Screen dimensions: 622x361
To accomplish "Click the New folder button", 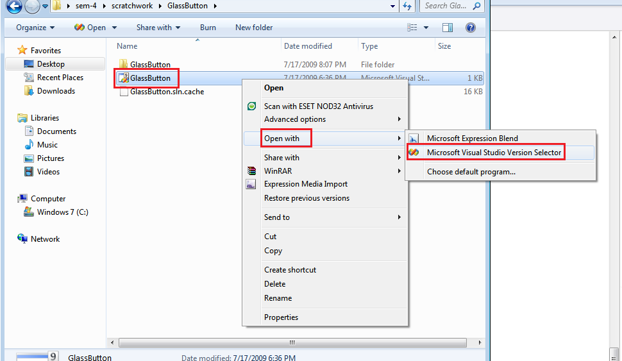I will [x=254, y=28].
